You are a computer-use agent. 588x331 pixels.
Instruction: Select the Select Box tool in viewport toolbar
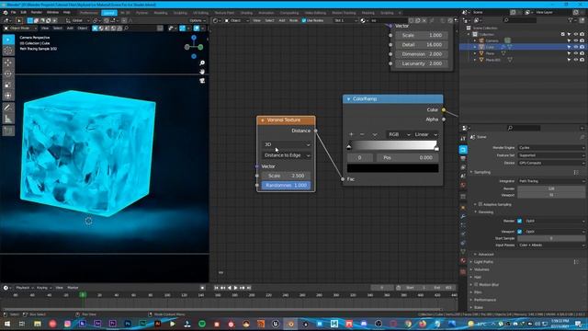(8, 40)
